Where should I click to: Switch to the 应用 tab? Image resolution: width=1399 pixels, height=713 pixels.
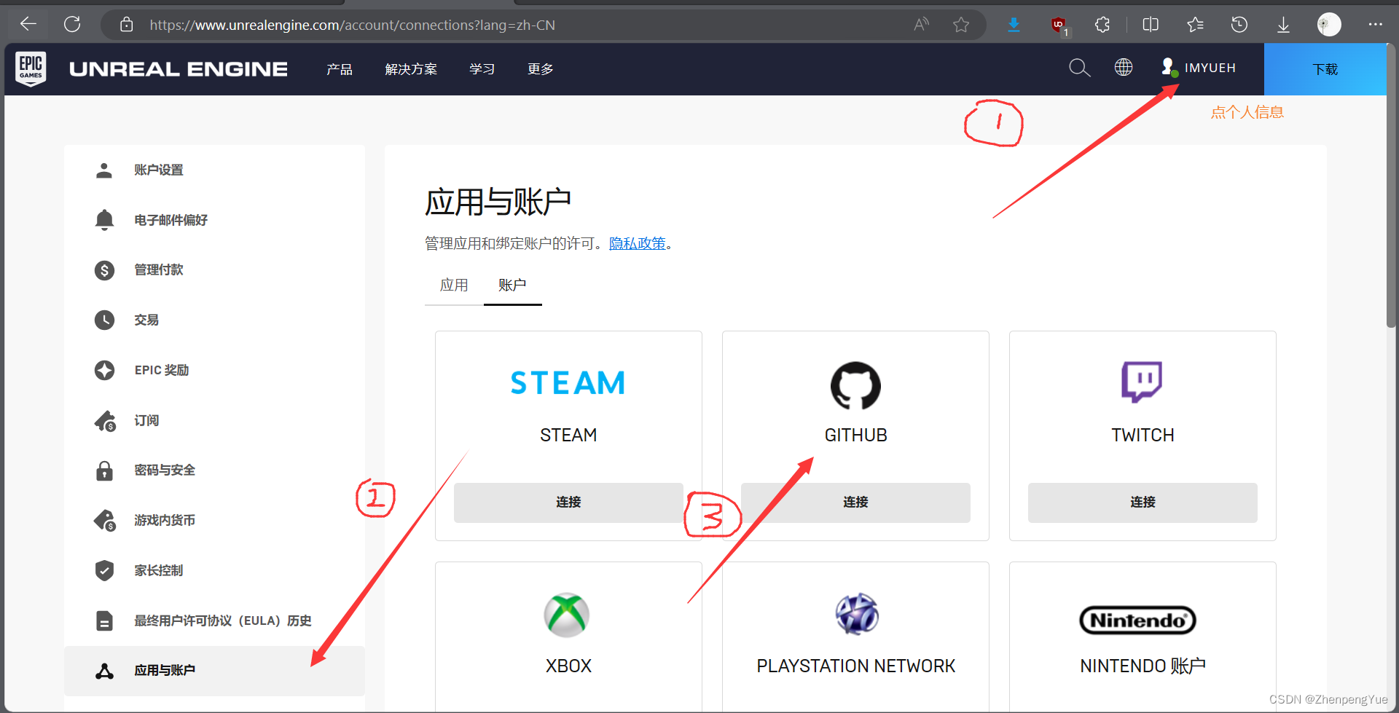454,285
